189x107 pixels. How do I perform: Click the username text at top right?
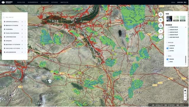coord(180,2)
